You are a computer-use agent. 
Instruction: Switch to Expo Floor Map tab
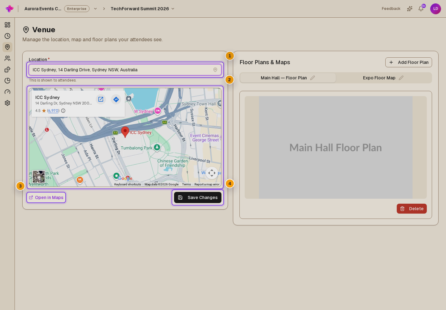point(383,78)
